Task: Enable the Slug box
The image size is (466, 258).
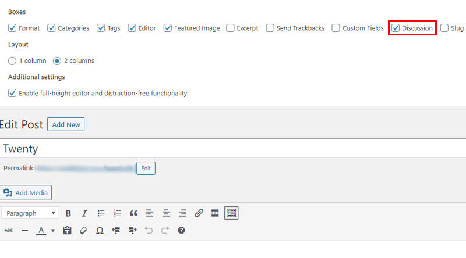Action: click(444, 28)
